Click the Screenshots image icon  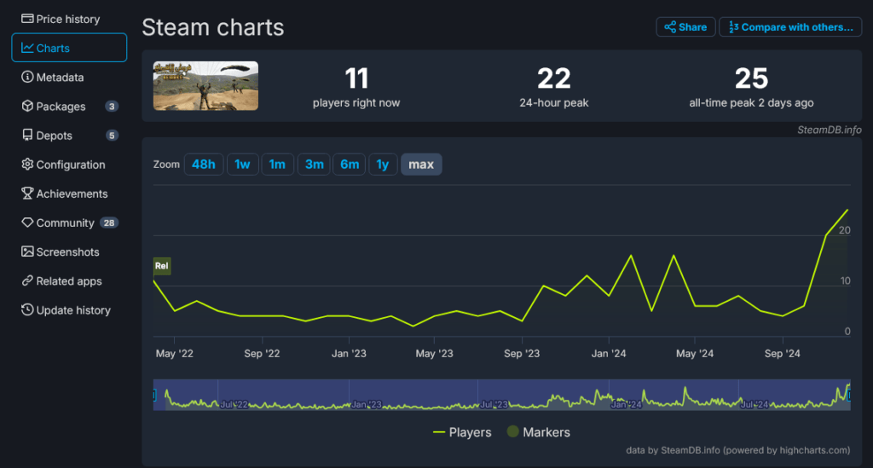pos(27,251)
